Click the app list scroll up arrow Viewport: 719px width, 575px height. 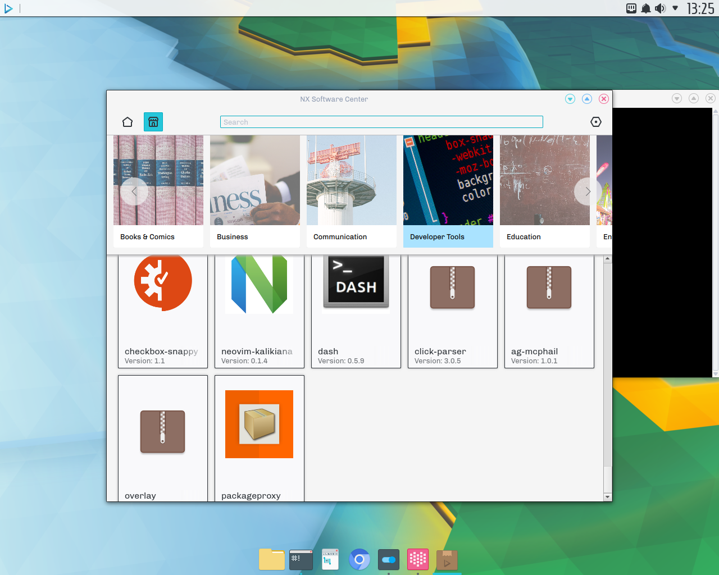(607, 259)
